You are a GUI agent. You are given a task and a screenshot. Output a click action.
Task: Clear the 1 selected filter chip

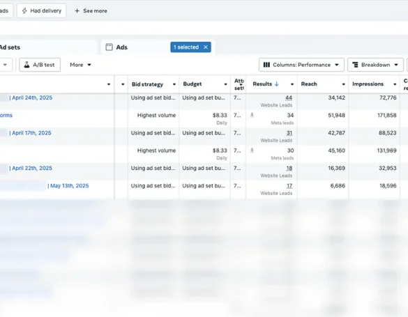pos(206,47)
